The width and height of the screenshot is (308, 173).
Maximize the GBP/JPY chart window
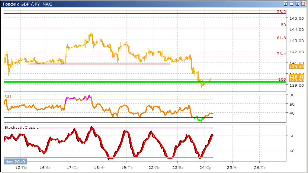click(297, 4)
